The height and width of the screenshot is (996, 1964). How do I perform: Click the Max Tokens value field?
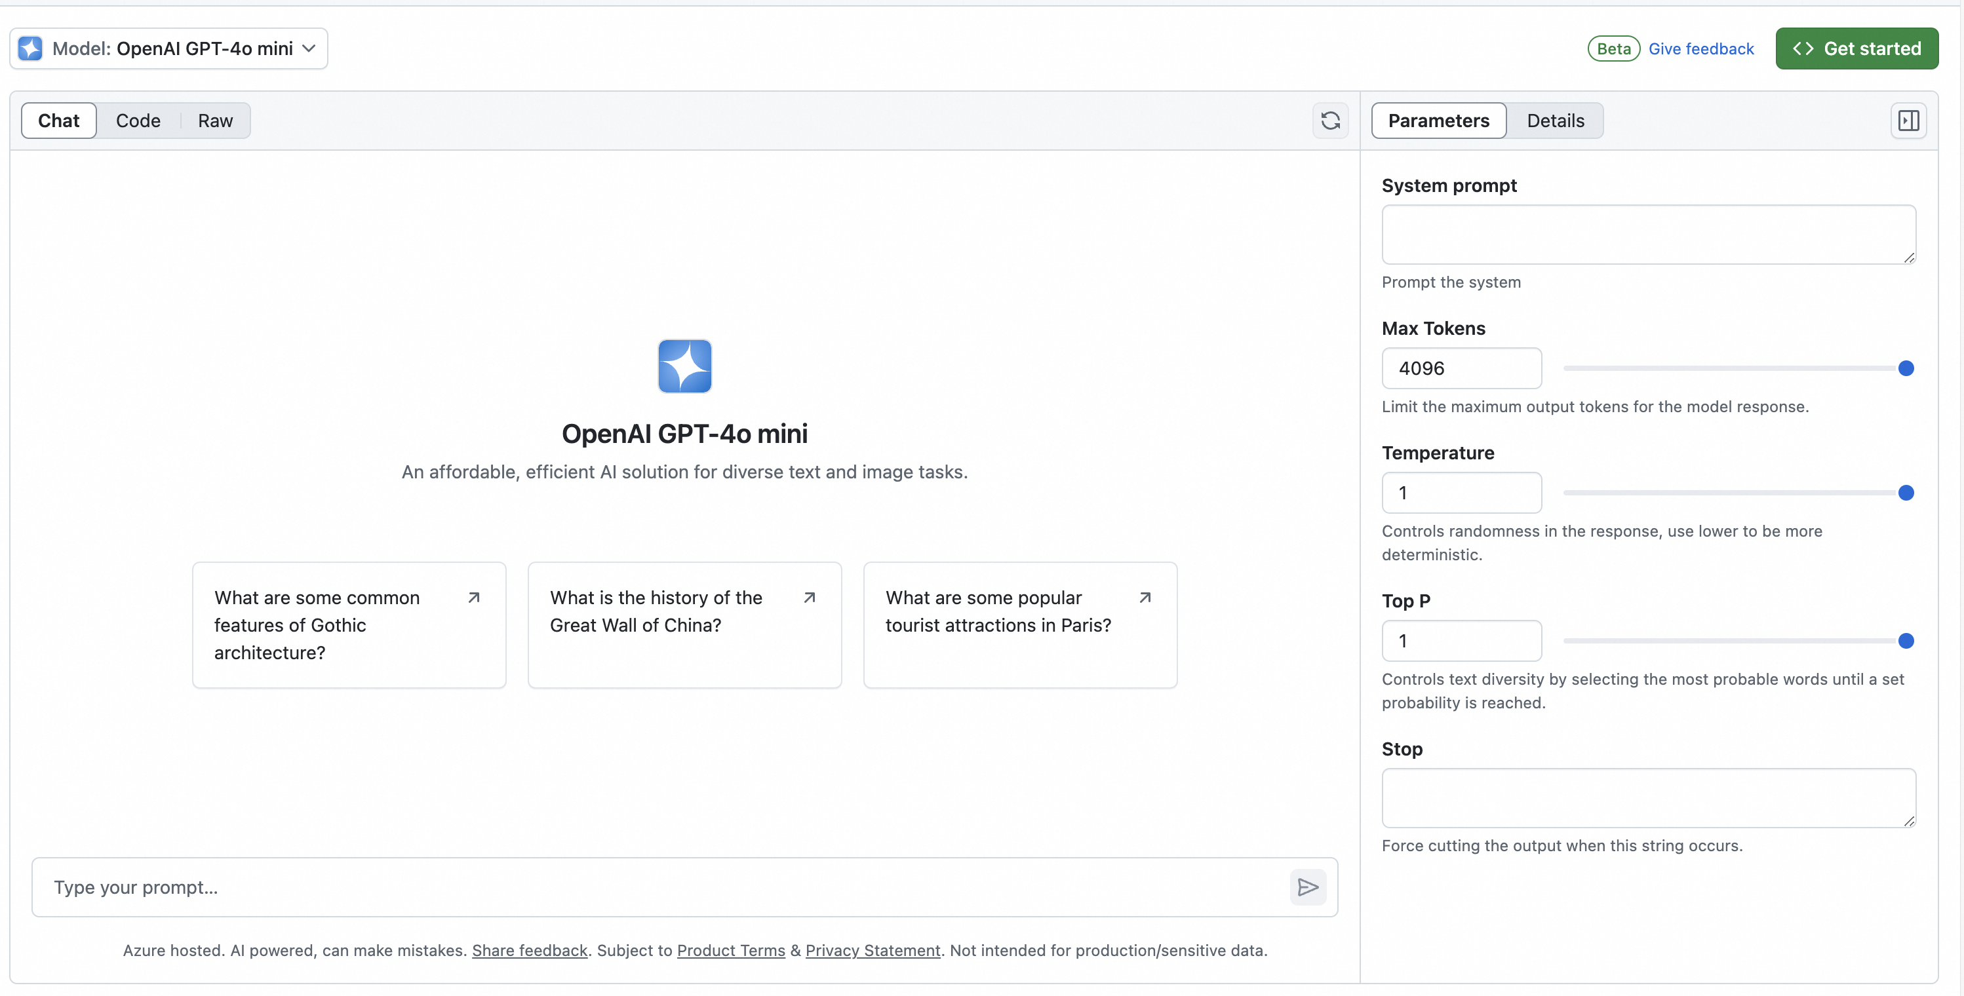click(x=1462, y=368)
